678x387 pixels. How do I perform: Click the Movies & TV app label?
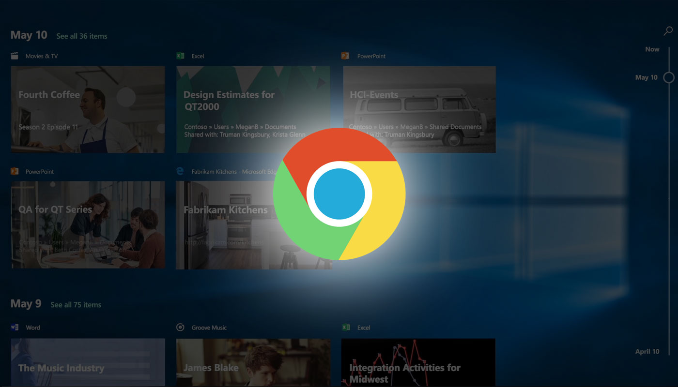42,56
